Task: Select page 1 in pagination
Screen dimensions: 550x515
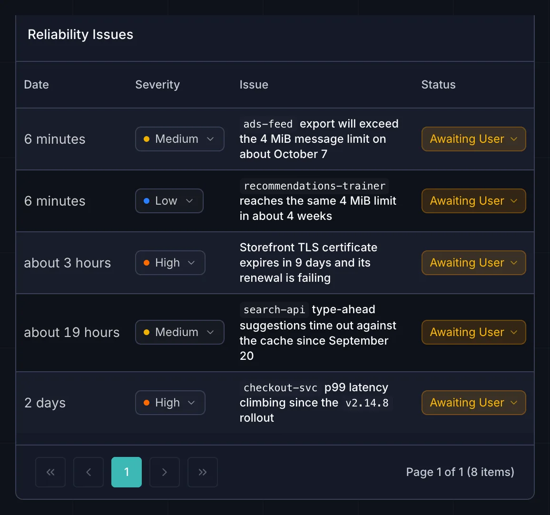Action: click(127, 472)
